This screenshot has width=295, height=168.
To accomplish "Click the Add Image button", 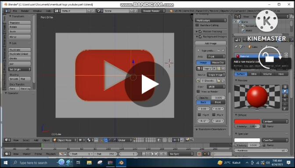I will click(x=211, y=43).
